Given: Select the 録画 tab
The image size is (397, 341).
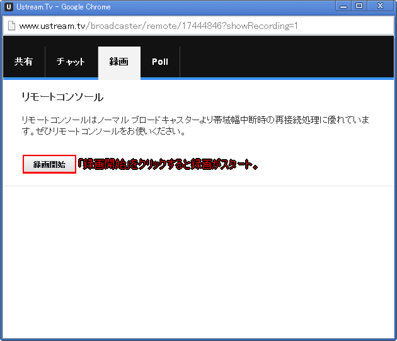Looking at the screenshot, I should pyautogui.click(x=119, y=62).
